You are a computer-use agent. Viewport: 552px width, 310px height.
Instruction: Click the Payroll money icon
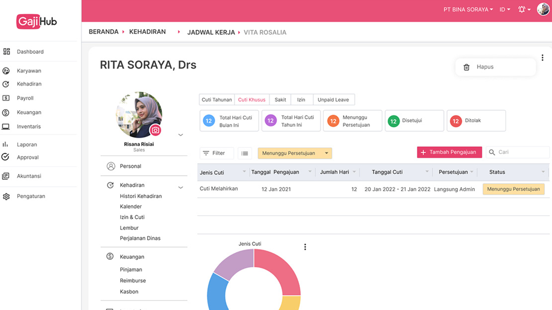(6, 98)
